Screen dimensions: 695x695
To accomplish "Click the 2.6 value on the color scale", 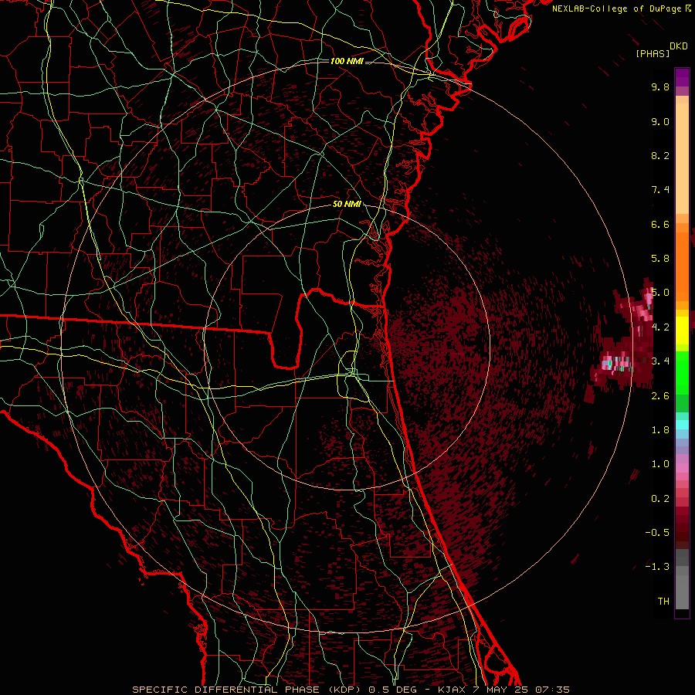I will [x=660, y=395].
